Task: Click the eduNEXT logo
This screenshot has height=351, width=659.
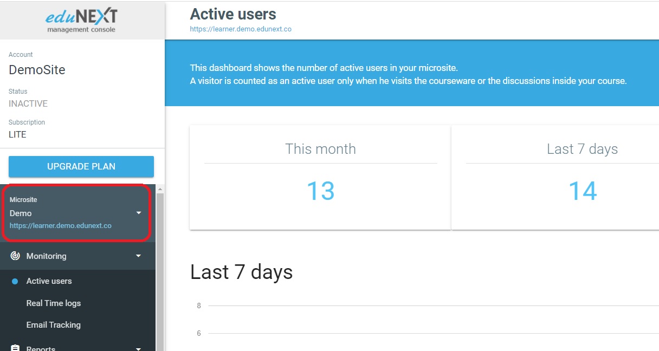Action: (x=81, y=21)
